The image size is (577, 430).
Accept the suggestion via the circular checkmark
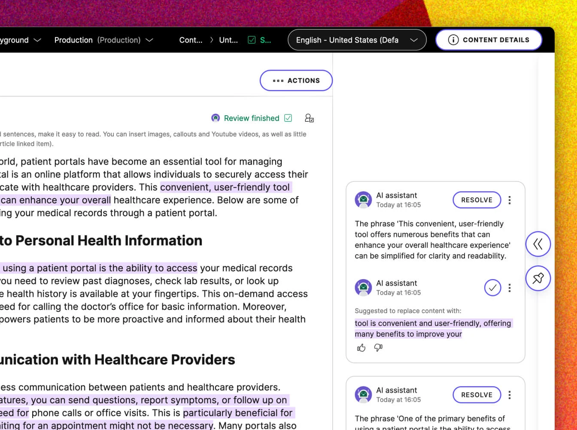492,288
